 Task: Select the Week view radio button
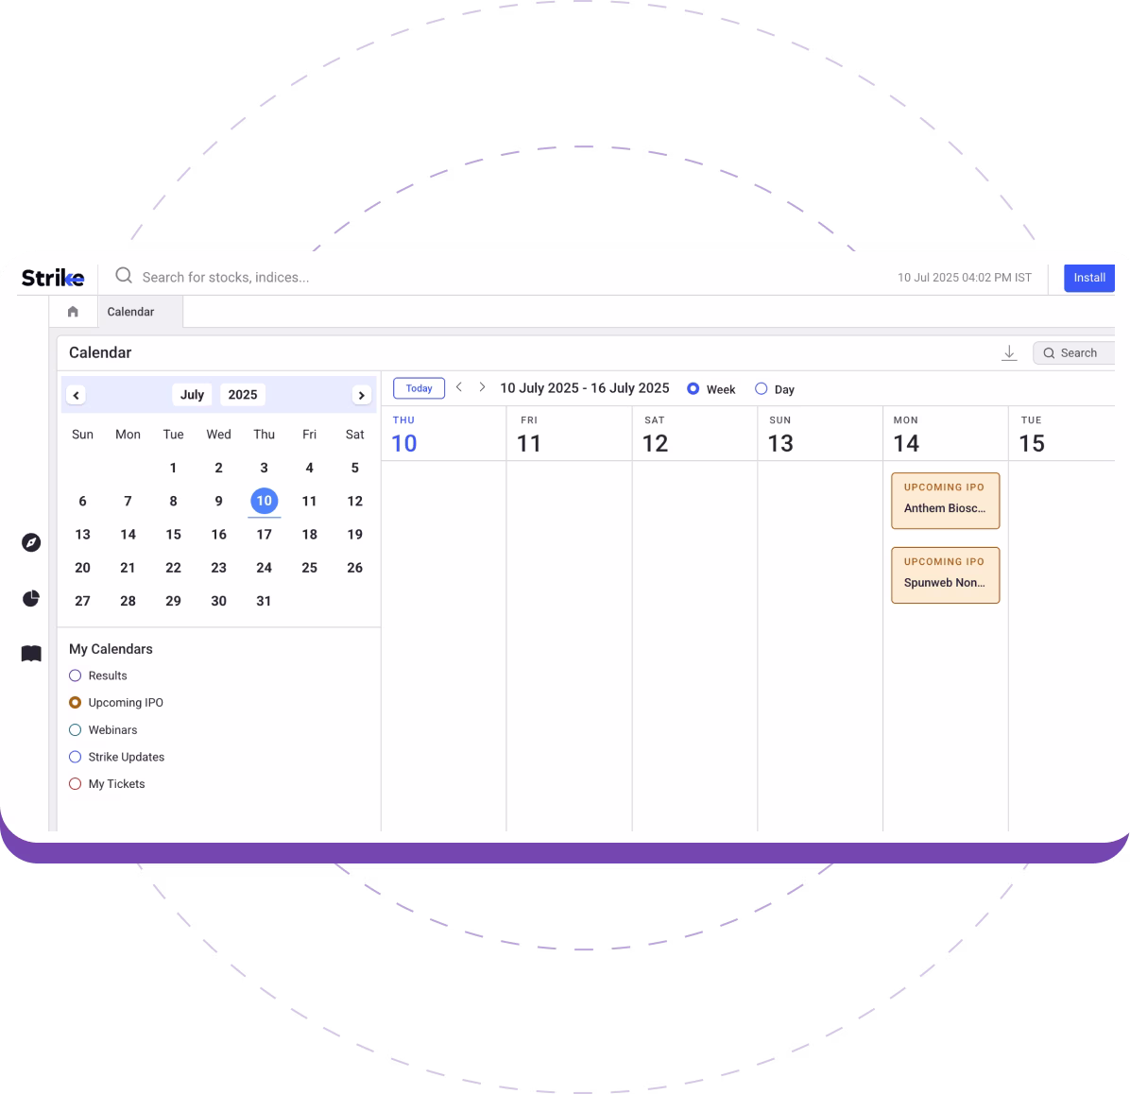tap(693, 388)
